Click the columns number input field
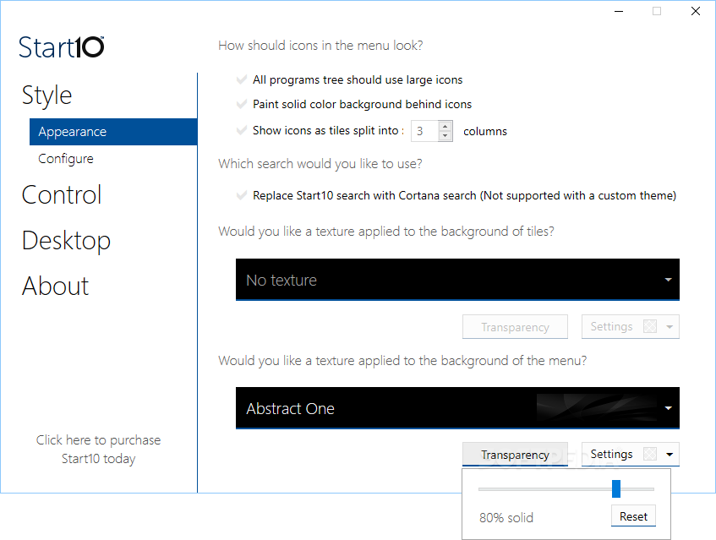 (x=424, y=132)
